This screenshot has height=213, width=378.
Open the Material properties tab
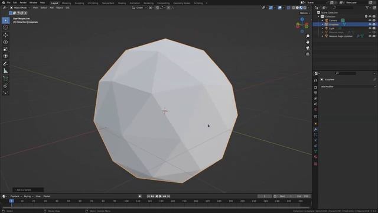click(315, 157)
